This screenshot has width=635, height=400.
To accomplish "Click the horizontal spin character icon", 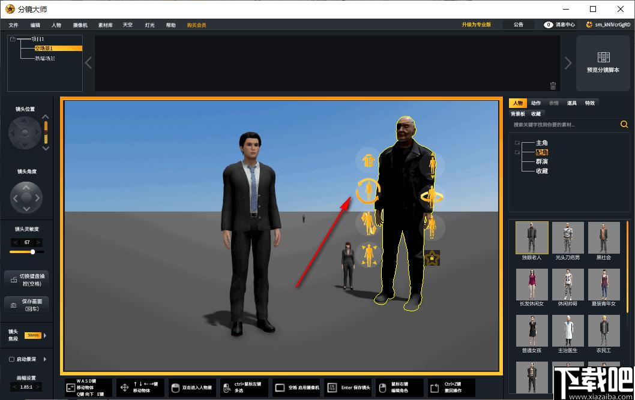I will [432, 197].
